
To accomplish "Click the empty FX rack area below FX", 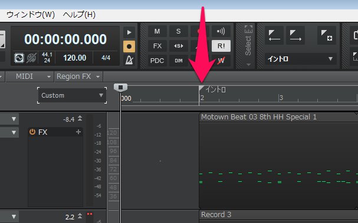I will tap(55, 171).
